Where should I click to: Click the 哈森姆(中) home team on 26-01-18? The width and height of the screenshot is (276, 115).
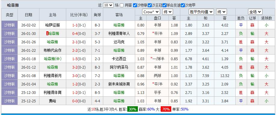(x=53, y=59)
